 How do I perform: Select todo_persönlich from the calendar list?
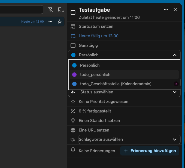point(95,75)
